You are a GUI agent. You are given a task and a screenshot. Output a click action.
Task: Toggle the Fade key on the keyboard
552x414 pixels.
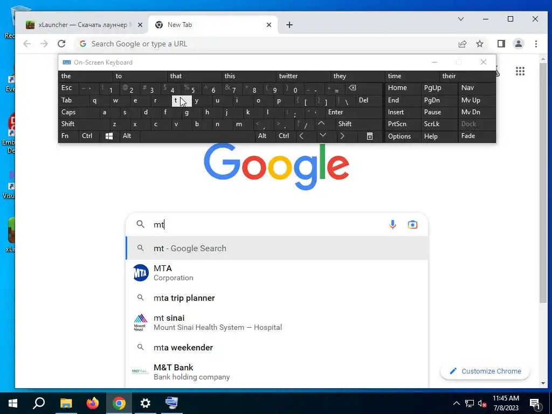[477, 136]
